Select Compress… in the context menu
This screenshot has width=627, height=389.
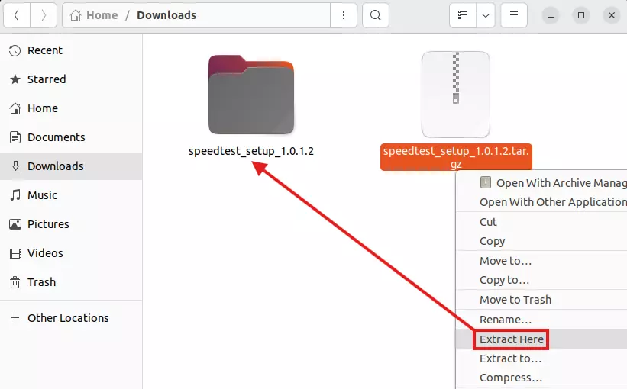point(541,378)
